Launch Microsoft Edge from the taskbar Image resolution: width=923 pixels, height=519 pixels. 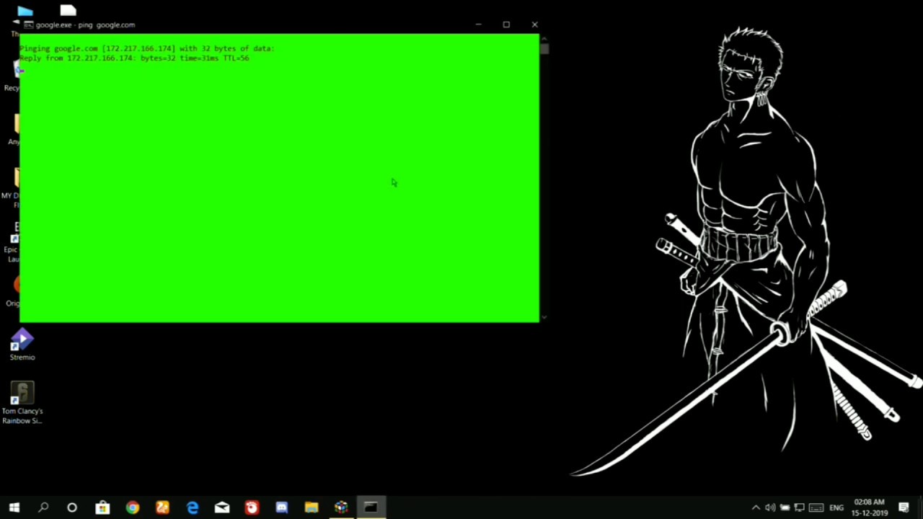(193, 507)
